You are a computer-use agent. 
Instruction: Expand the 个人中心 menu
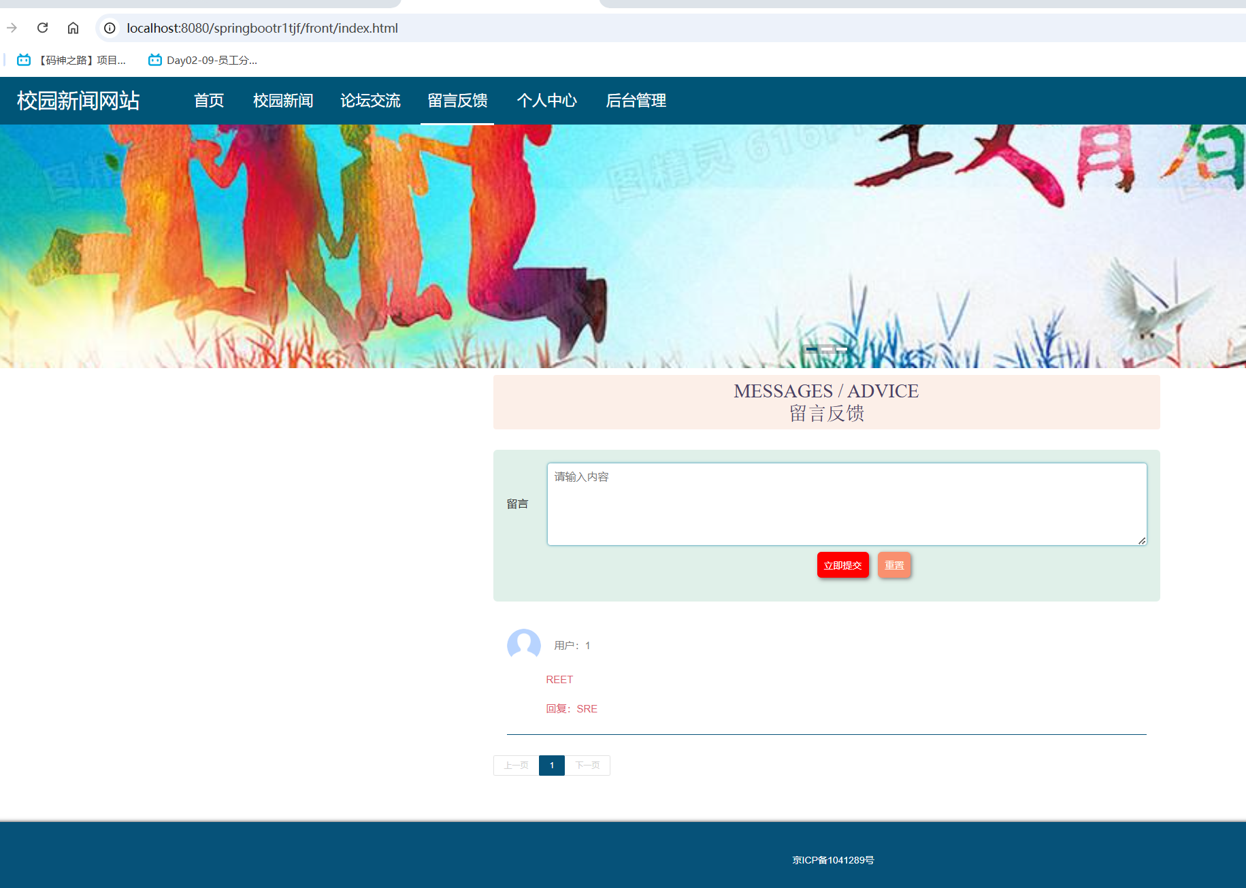point(546,101)
